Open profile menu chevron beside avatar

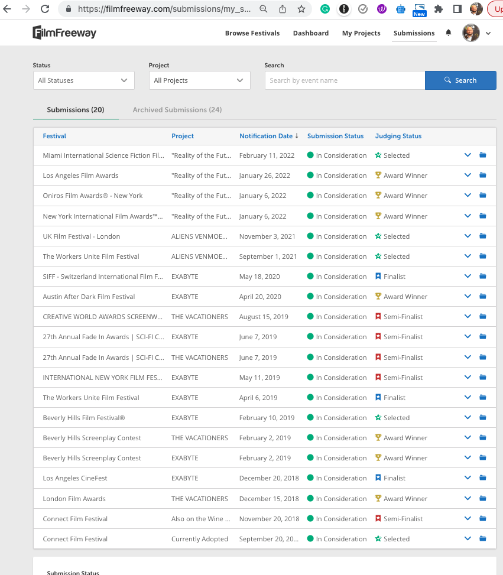(x=488, y=33)
